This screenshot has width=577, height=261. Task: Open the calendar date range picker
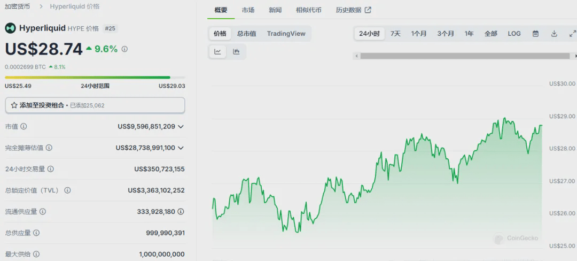536,34
